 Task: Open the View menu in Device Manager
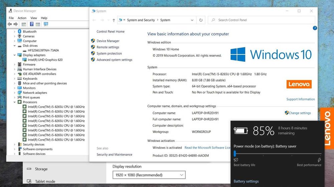pos(34,18)
